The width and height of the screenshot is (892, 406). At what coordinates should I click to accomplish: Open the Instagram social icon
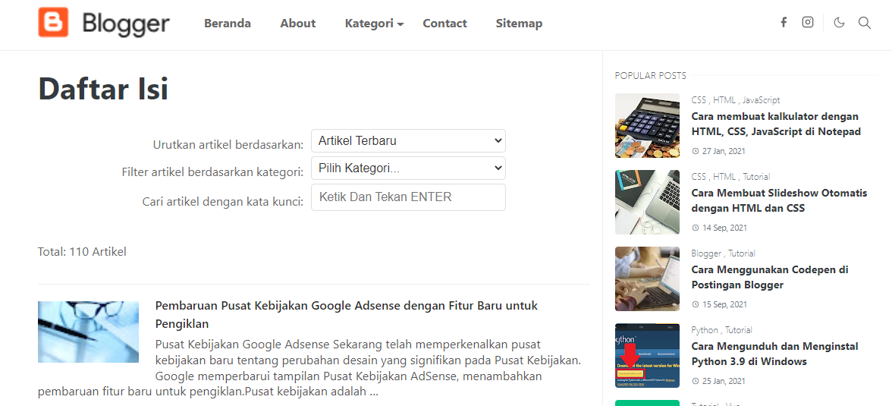(808, 22)
